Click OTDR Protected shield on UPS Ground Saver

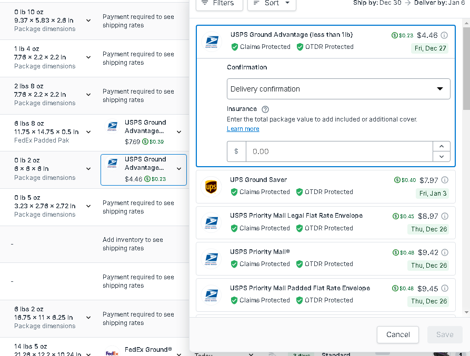299,192
